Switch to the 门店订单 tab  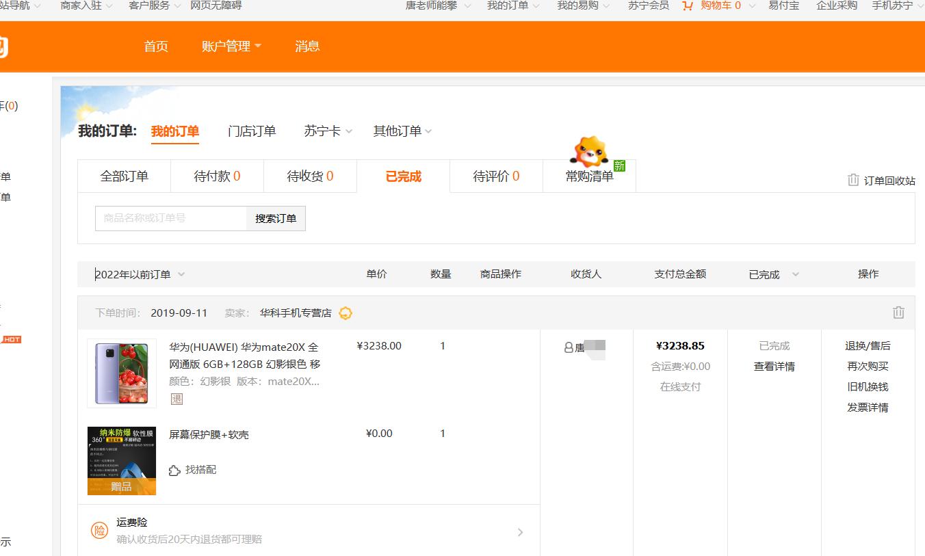tap(252, 131)
